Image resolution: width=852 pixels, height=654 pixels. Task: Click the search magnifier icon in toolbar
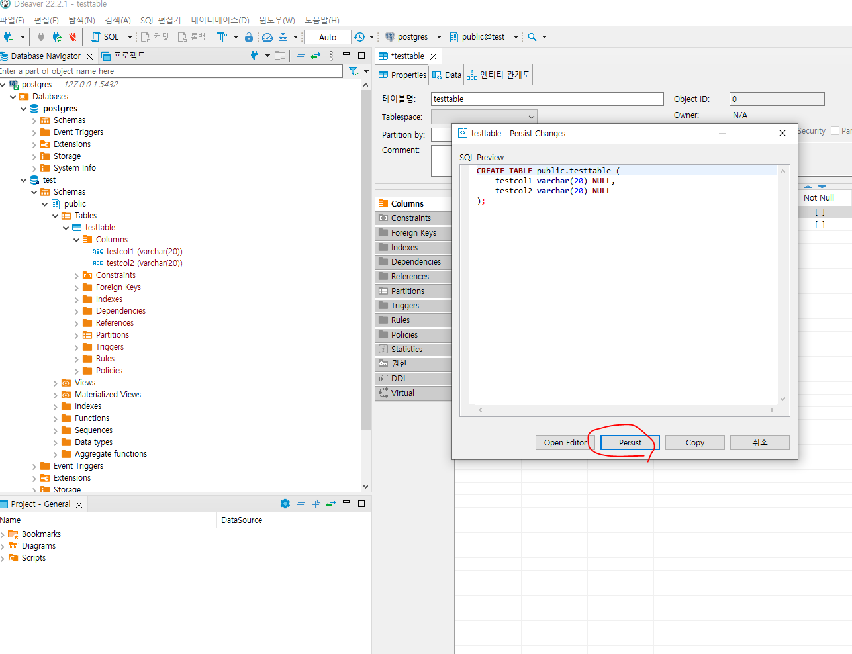[532, 37]
